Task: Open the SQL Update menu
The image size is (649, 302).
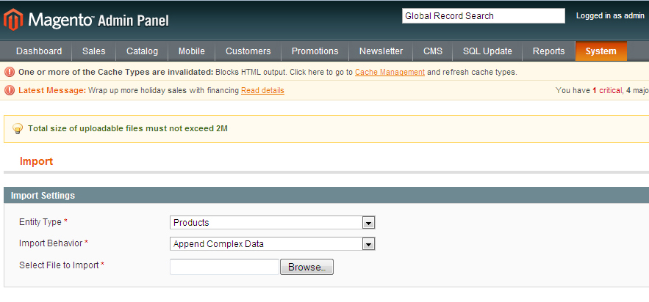Action: [x=487, y=51]
